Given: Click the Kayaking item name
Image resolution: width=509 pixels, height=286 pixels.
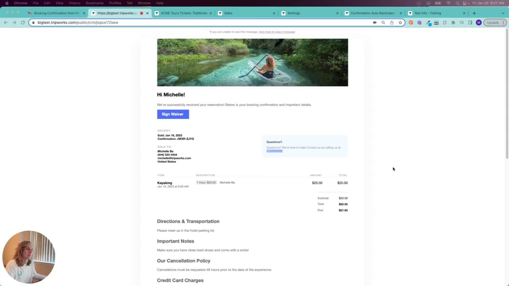Looking at the screenshot, I should (x=165, y=183).
